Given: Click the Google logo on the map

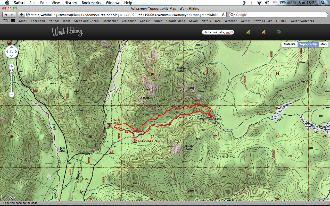Looking at the screenshot, I should click(8, 197).
